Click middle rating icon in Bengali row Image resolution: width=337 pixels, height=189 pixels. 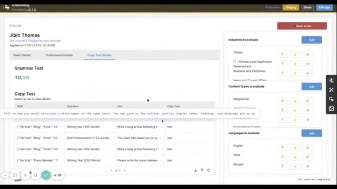click(295, 166)
